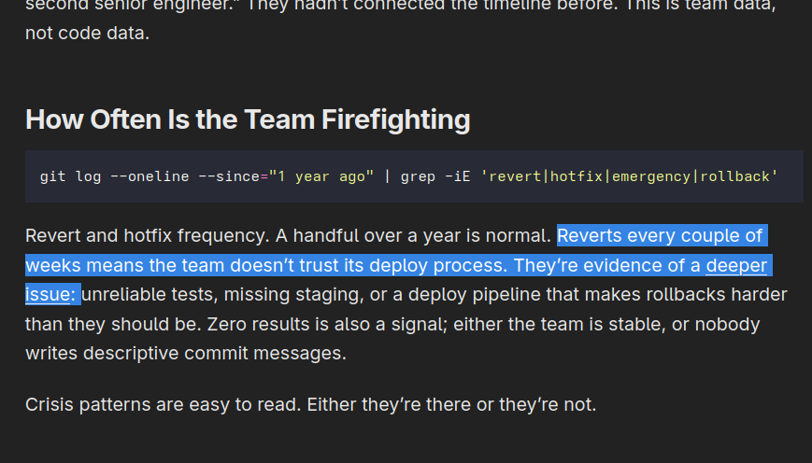This screenshot has height=463, width=812.
Task: Click the paragraph starting "Crisis patterns are easy"
Action: [x=310, y=404]
